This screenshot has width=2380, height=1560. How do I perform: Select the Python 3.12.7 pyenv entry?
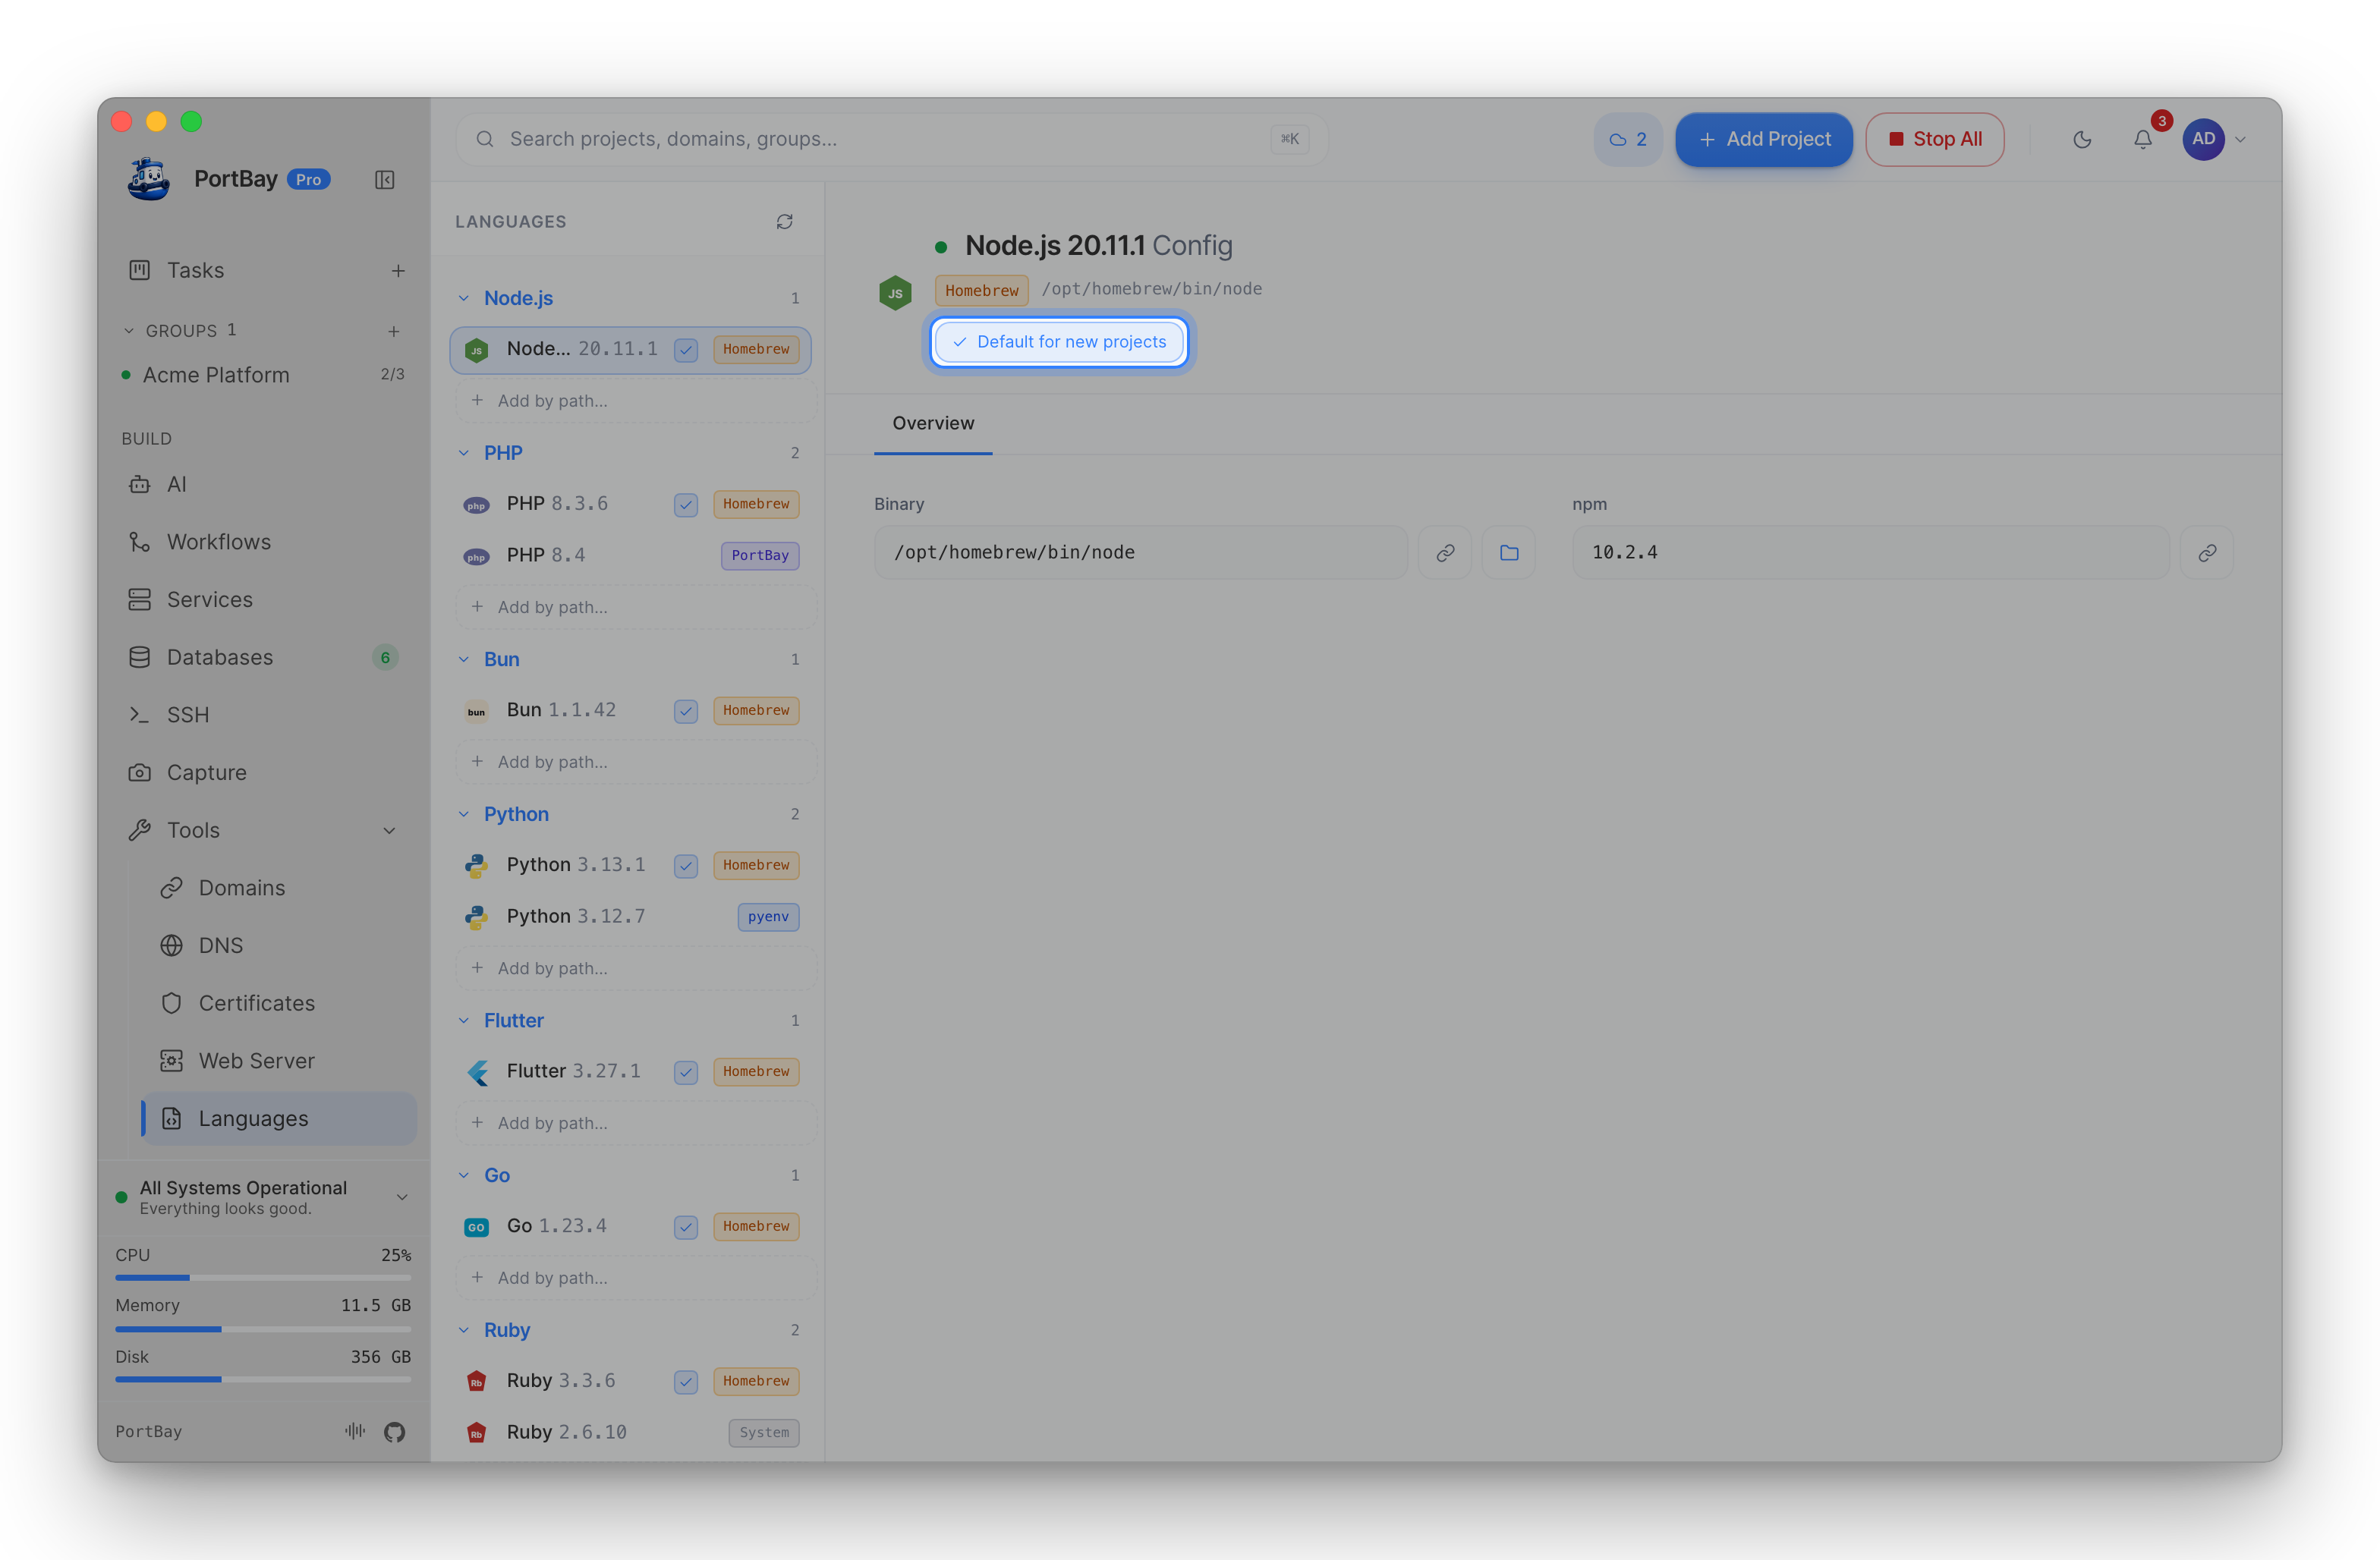630,917
